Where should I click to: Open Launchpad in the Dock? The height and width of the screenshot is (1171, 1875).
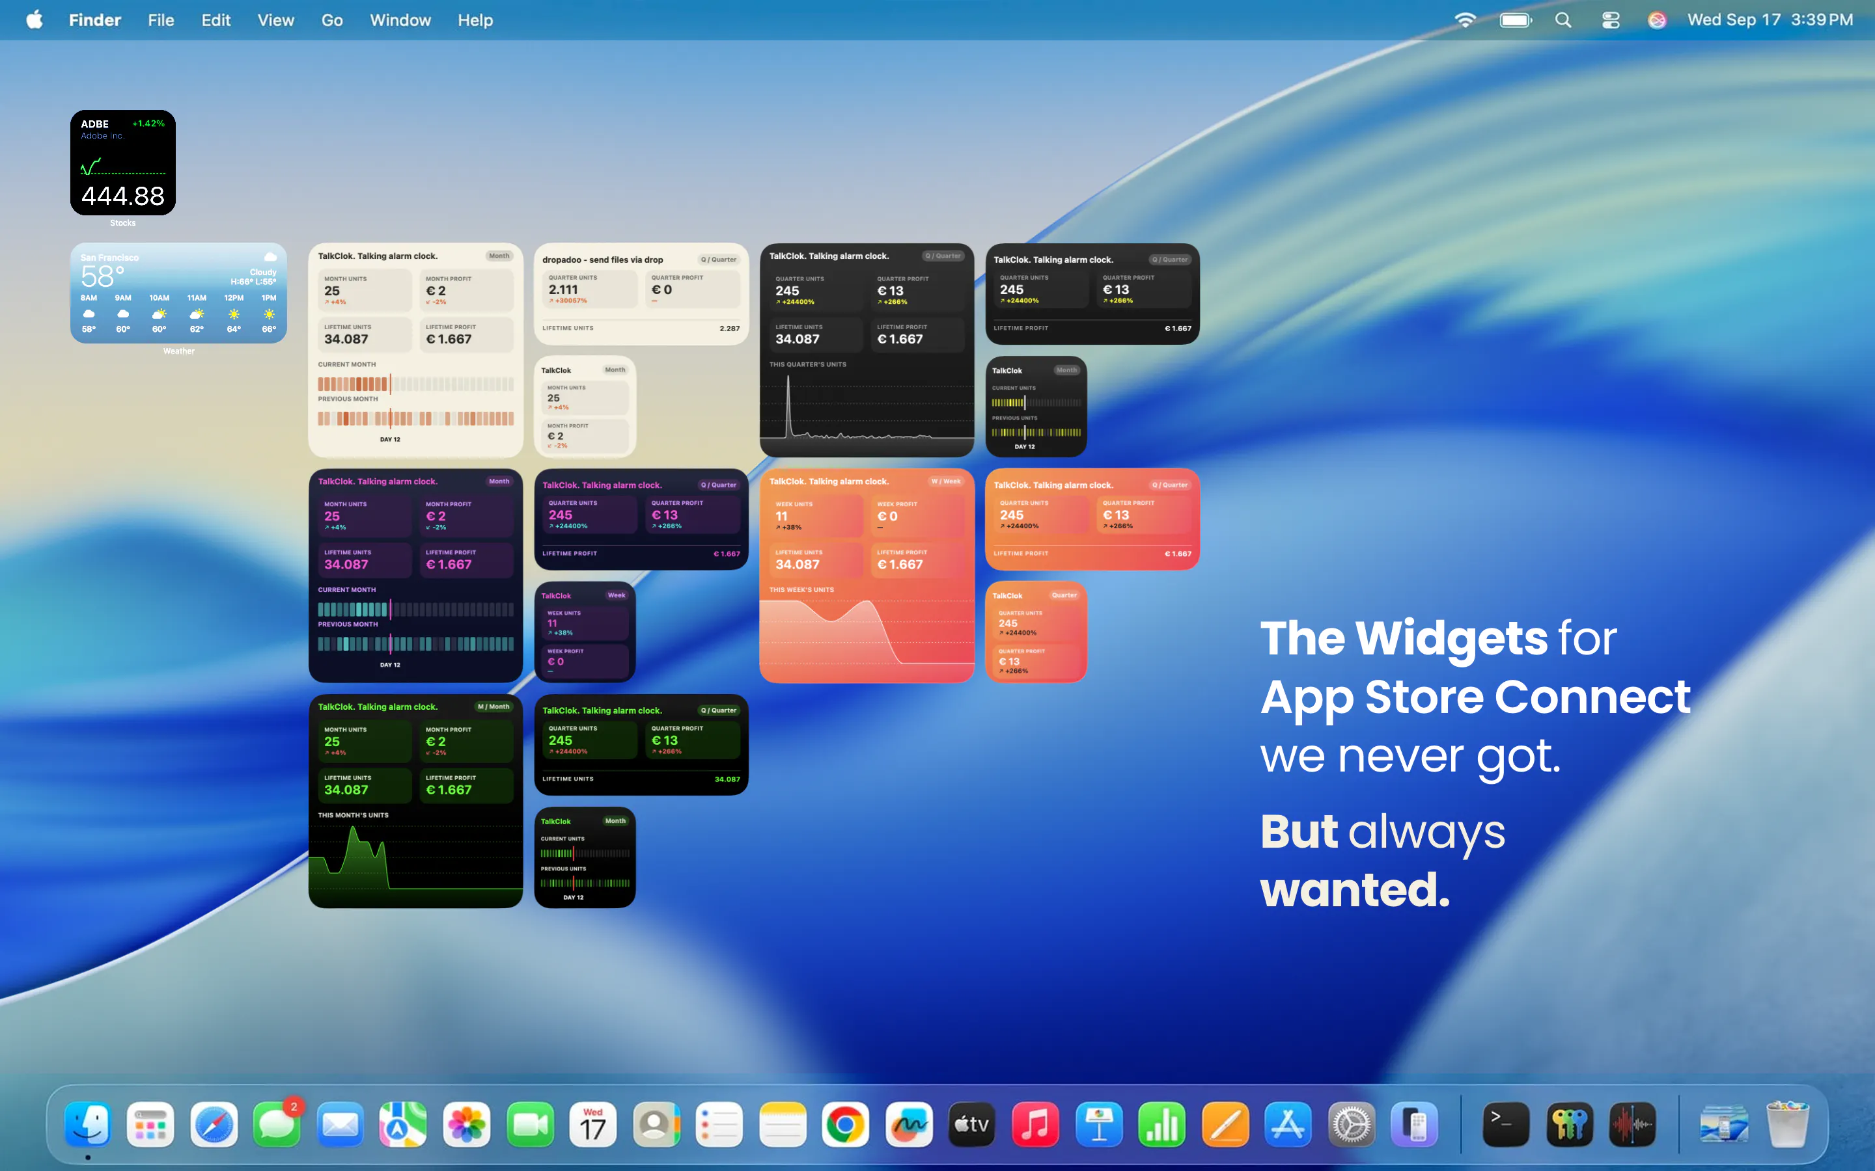click(x=150, y=1124)
